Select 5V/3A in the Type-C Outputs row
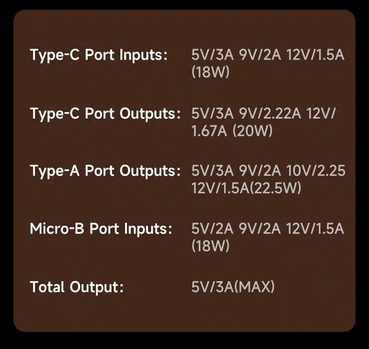Screen dimensions: 369x349 tap(212, 114)
